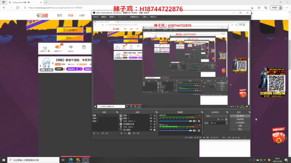Click the gift box icon on the Douyu page
This screenshot has height=163, width=291.
pyautogui.click(x=84, y=47)
